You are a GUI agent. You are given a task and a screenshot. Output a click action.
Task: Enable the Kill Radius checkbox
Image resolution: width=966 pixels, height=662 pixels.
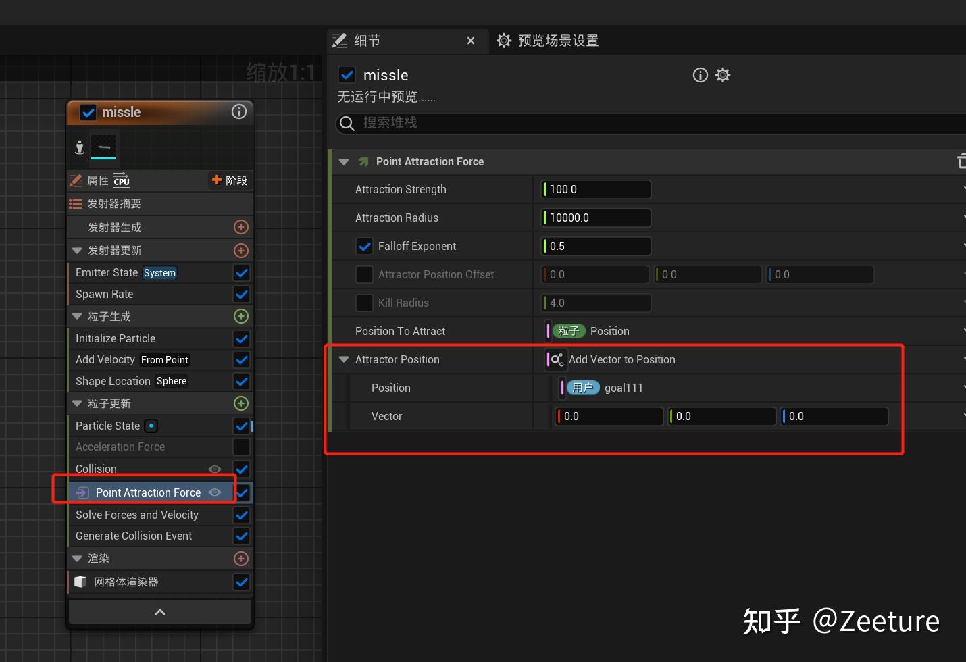[365, 303]
